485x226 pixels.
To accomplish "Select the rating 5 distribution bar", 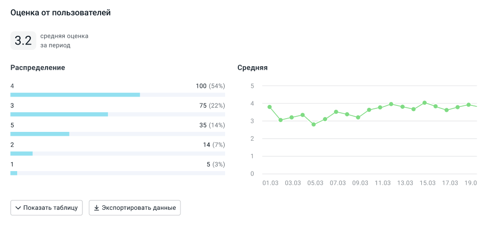I will pos(40,134).
